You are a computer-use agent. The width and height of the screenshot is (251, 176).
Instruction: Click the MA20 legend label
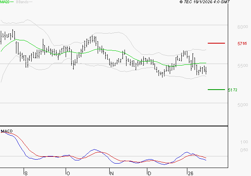[5, 2]
